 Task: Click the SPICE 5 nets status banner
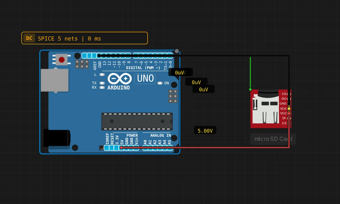coord(85,38)
